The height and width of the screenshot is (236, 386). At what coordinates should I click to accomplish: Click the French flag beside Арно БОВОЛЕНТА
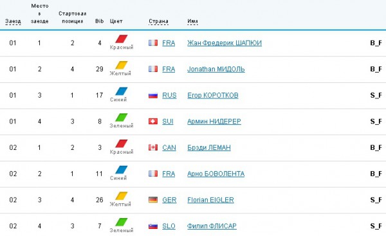[x=153, y=174]
